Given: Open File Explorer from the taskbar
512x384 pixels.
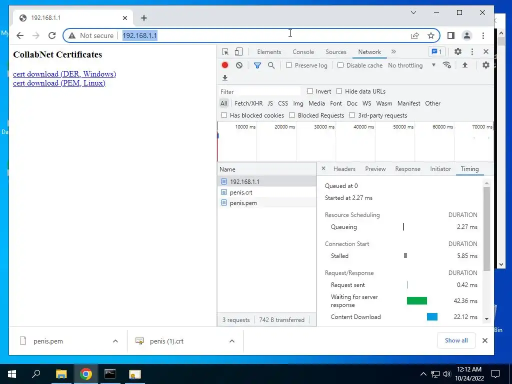Looking at the screenshot, I should [61, 374].
